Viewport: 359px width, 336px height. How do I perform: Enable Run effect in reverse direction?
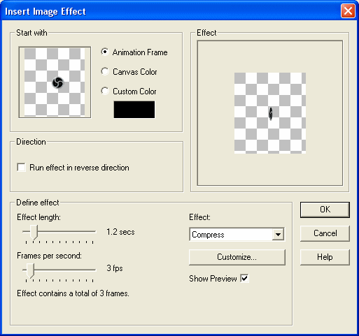point(21,168)
